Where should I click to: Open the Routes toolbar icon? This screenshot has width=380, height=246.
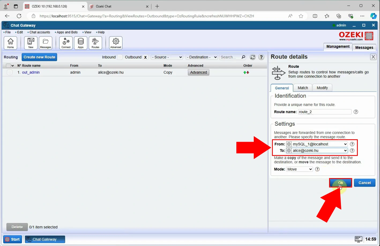(x=95, y=43)
